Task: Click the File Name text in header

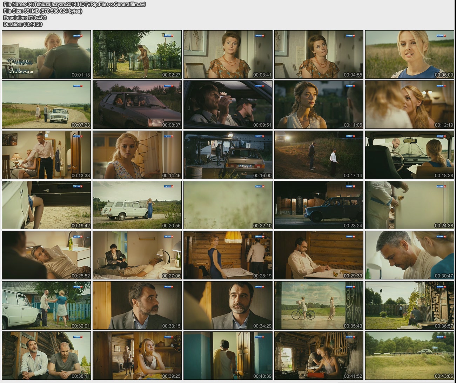Action: 74,4
